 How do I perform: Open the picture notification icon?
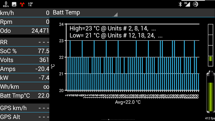[x=14, y=4]
